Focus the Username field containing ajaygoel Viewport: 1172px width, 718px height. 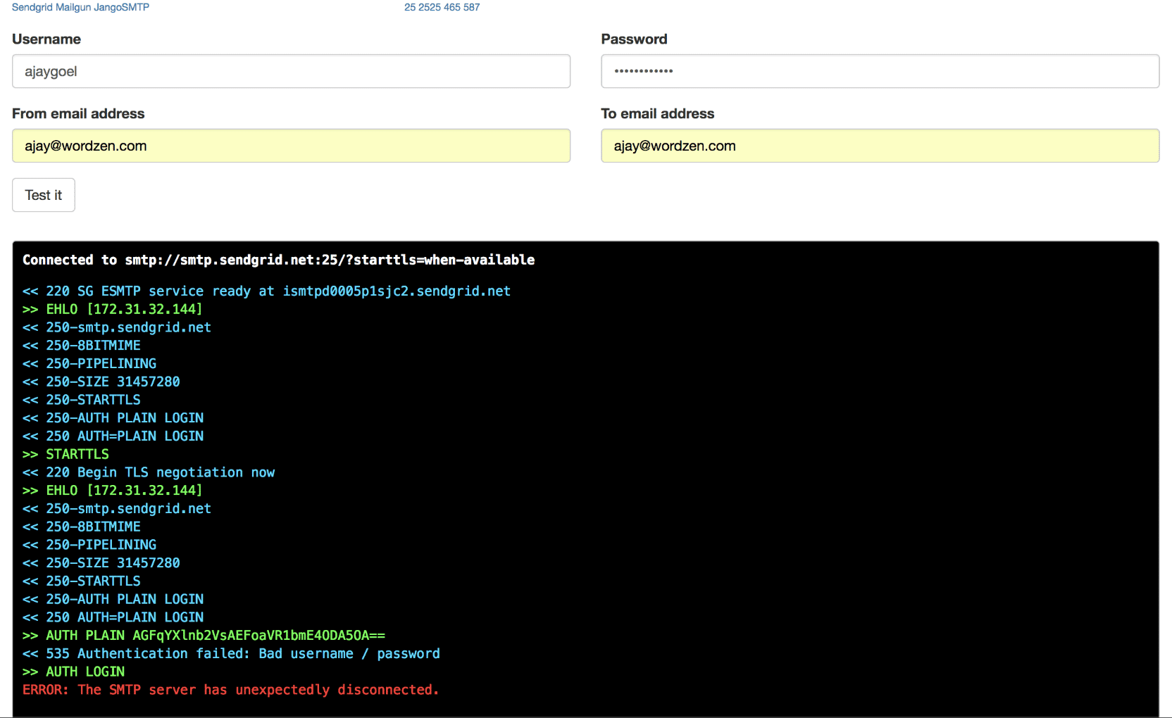click(291, 72)
